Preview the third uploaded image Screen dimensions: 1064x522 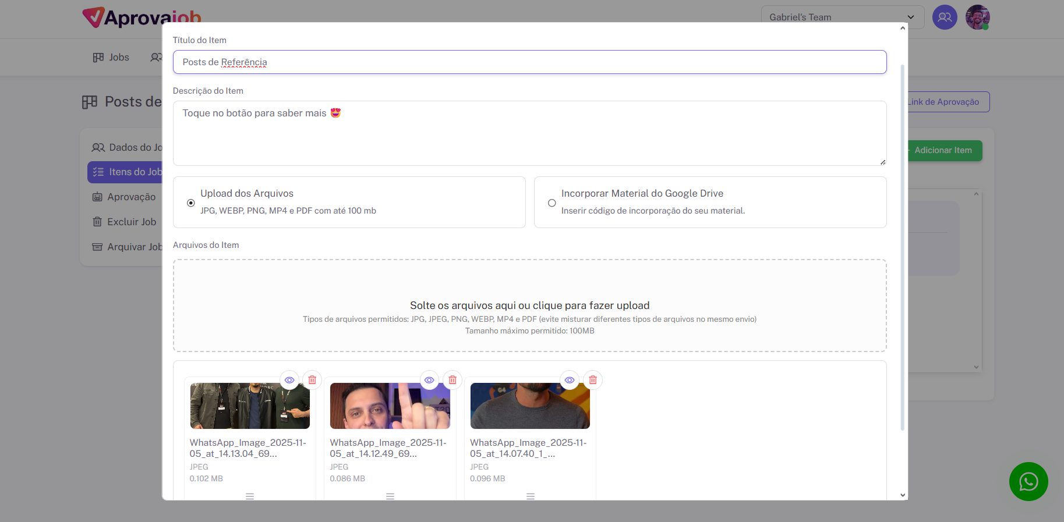(570, 380)
